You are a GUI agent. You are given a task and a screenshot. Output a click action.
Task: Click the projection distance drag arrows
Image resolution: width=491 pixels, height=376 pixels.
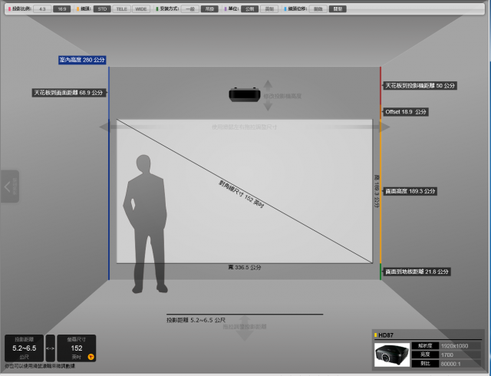coord(245,328)
